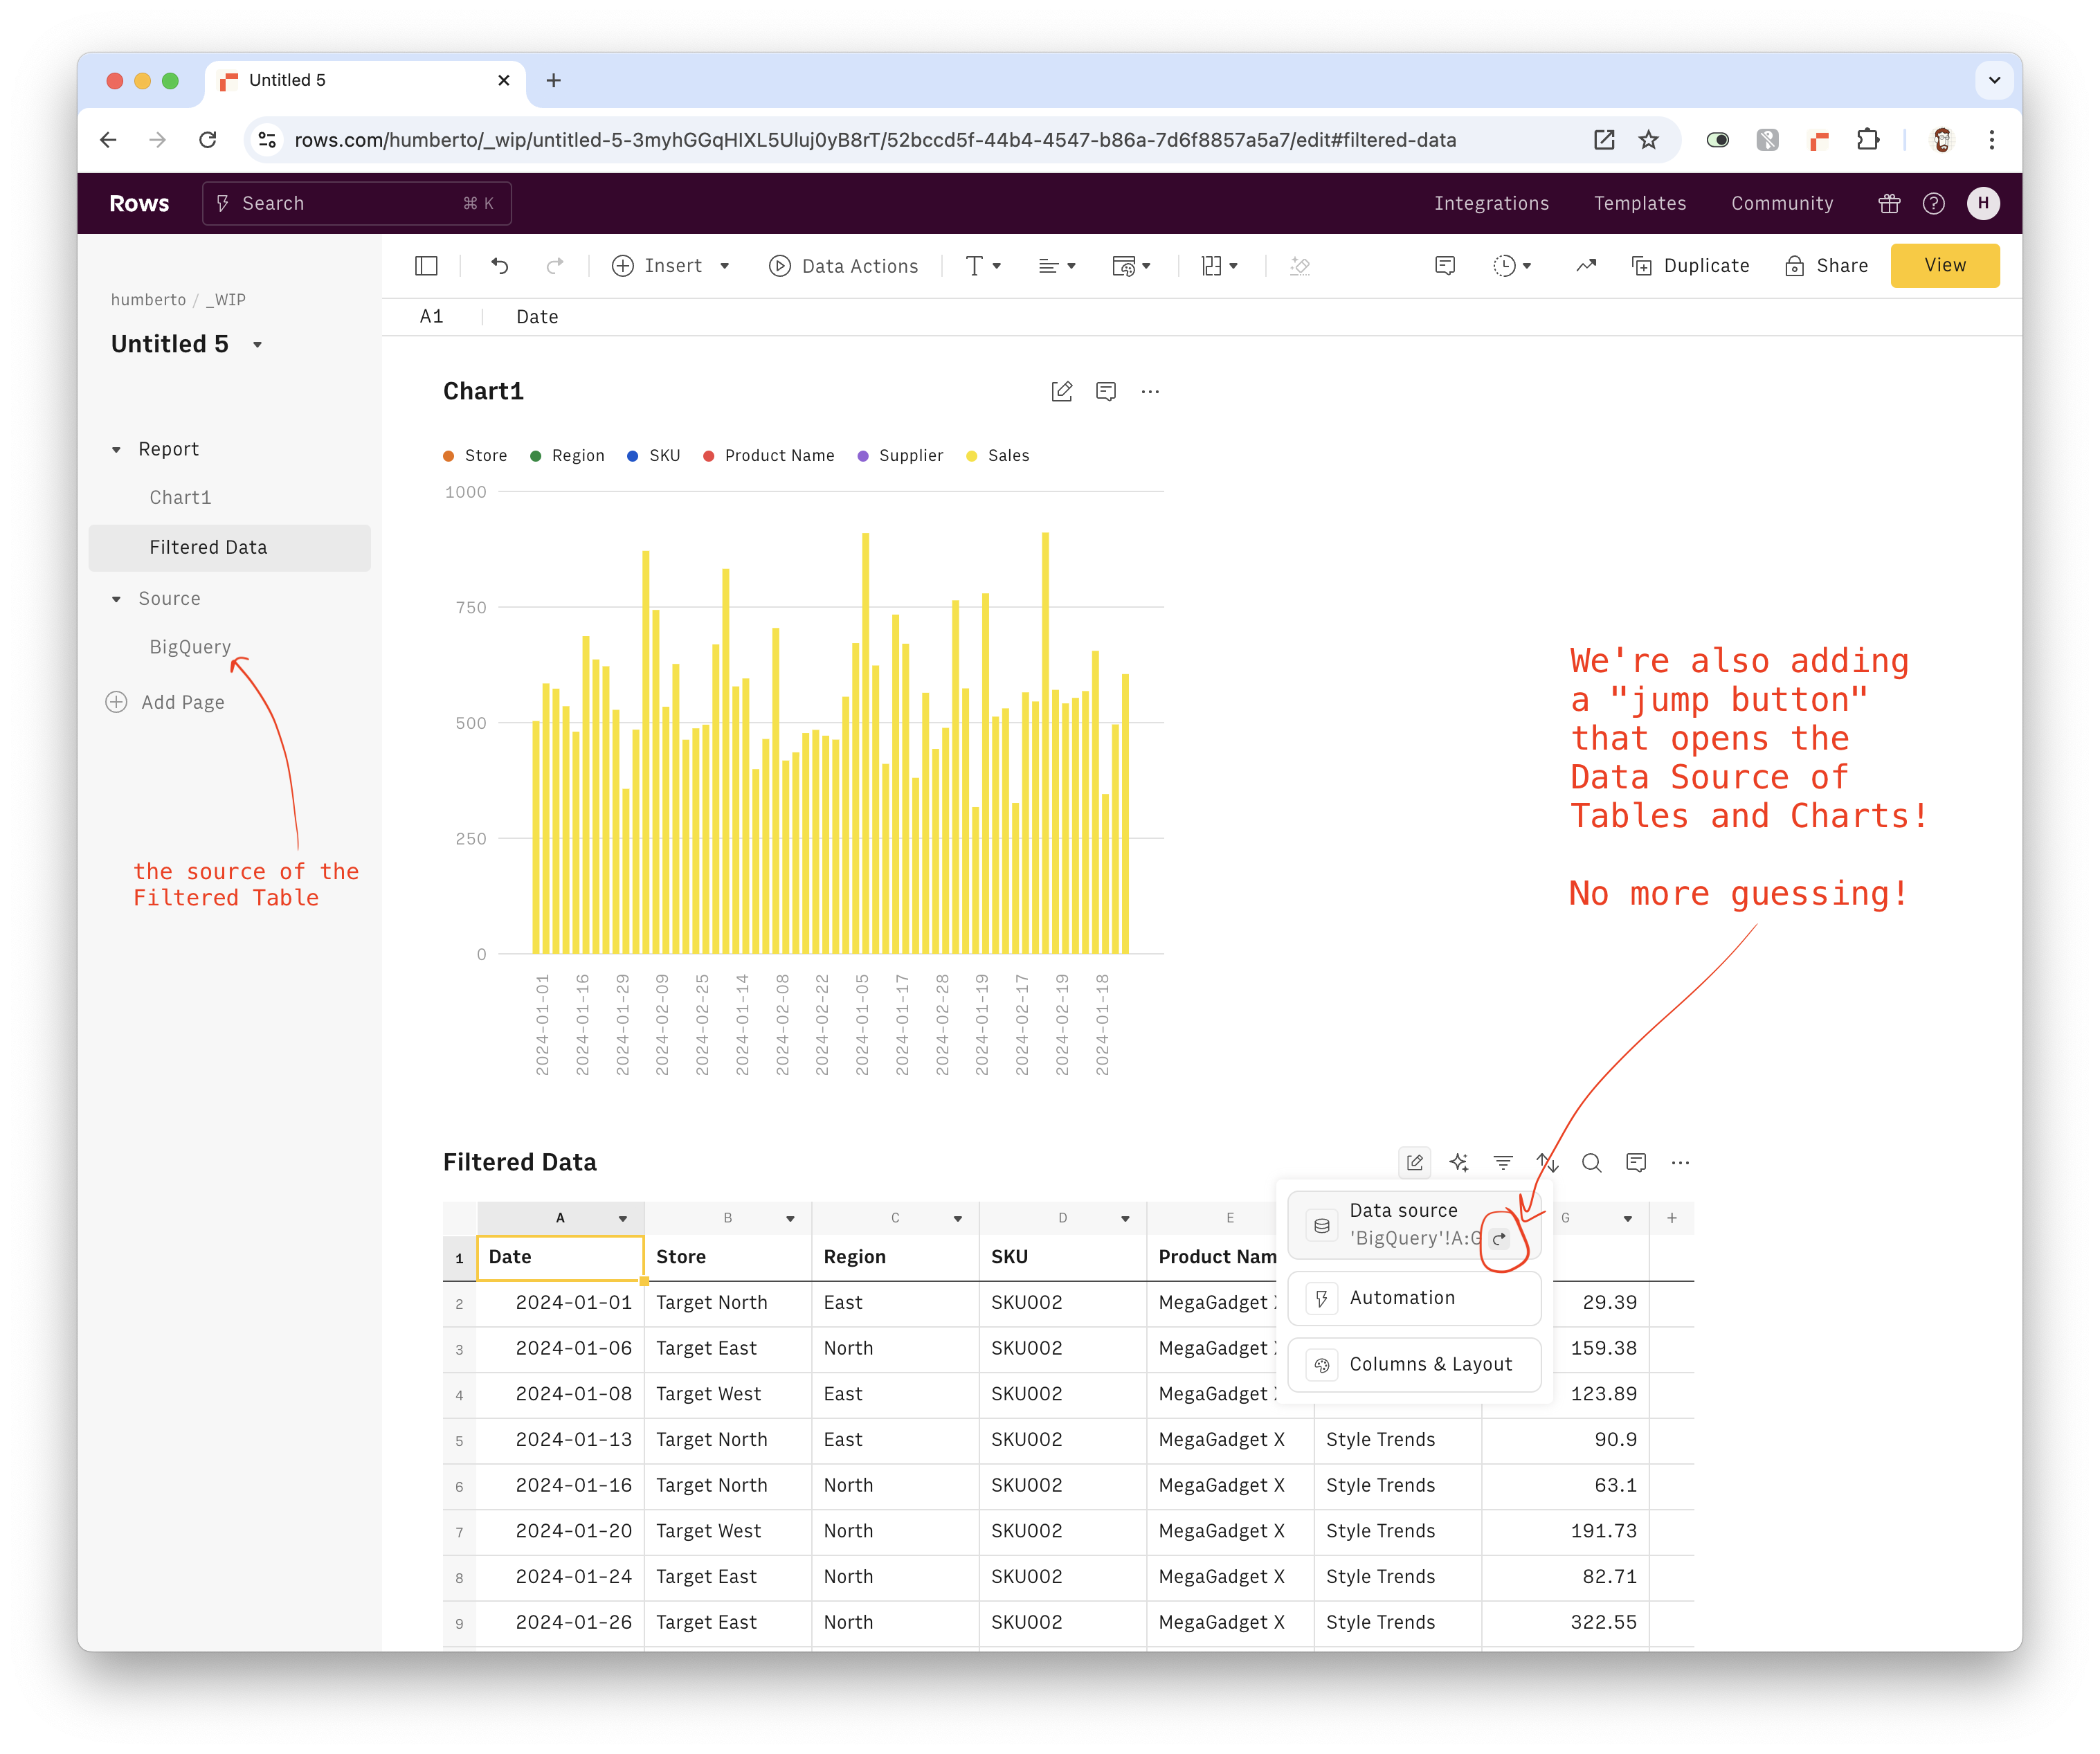2100x1754 pixels.
Task: Open Chart1 in sidebar
Action: pos(180,498)
